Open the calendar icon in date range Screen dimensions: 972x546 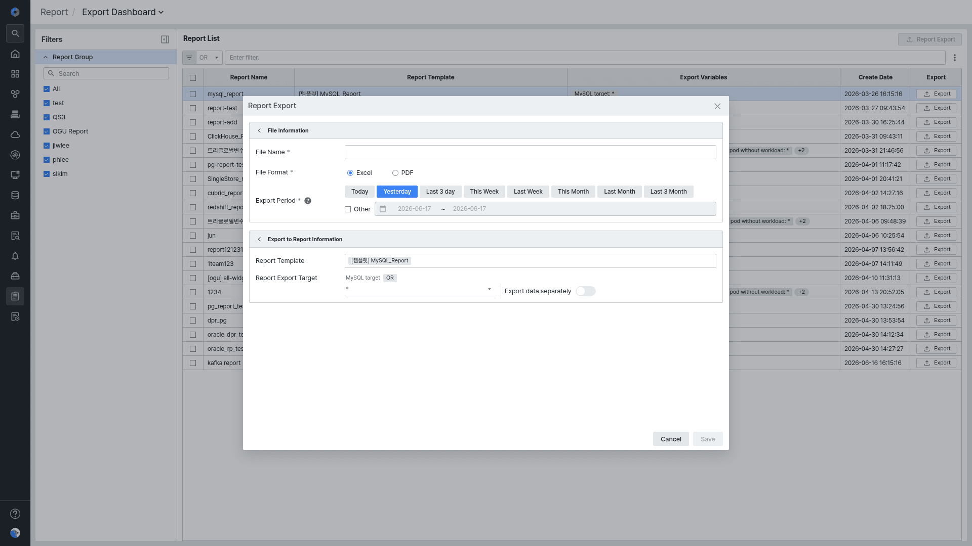coord(383,209)
